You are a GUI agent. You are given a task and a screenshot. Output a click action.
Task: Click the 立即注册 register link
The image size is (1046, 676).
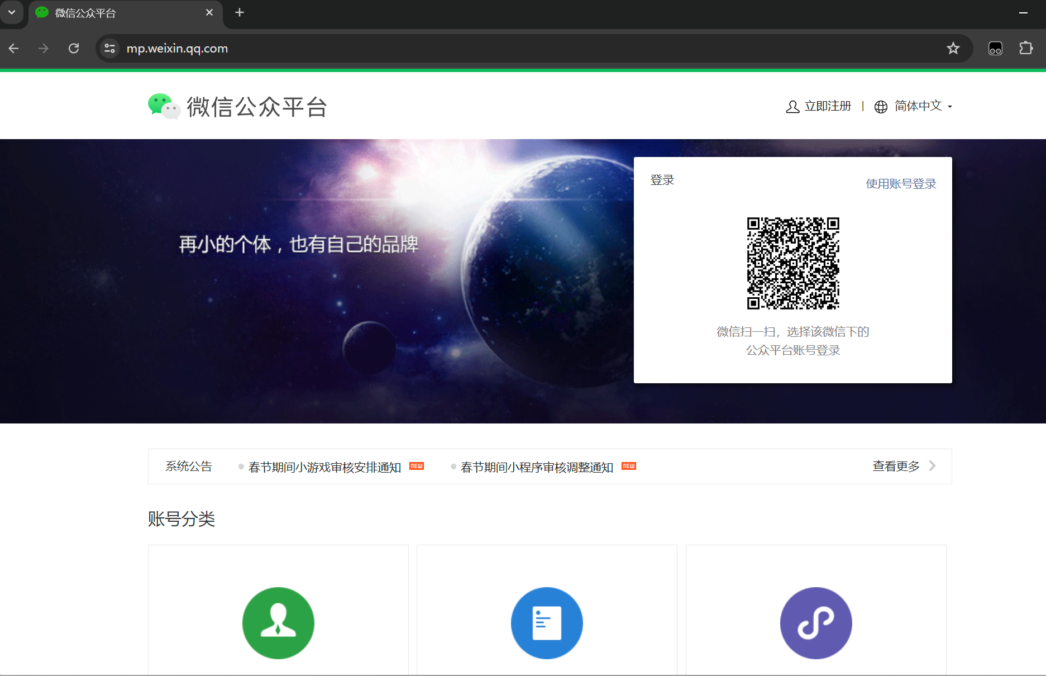[828, 106]
